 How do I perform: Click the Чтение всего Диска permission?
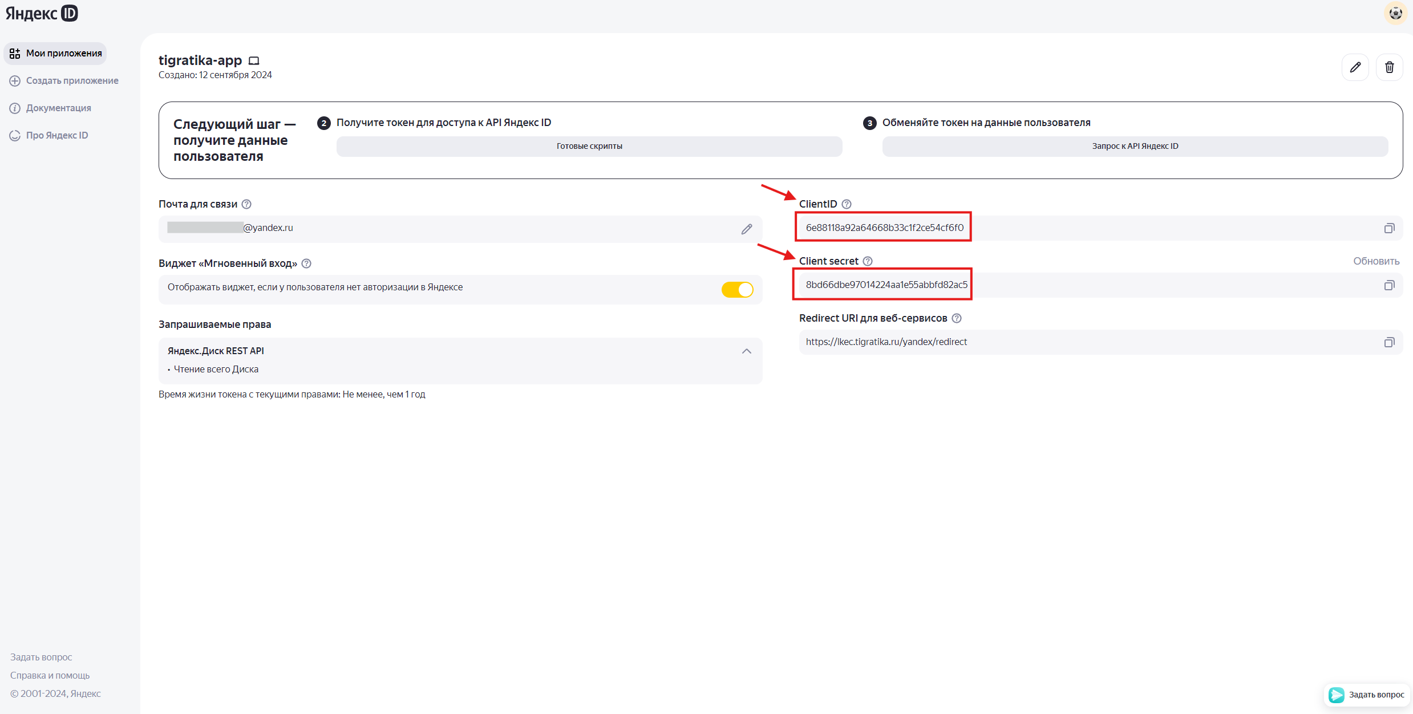tap(216, 369)
